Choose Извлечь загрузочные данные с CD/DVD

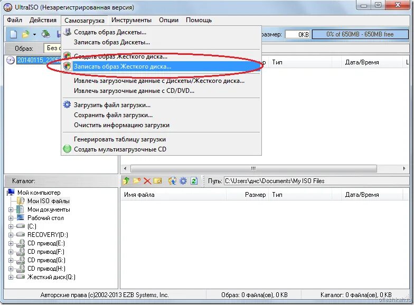click(x=162, y=91)
